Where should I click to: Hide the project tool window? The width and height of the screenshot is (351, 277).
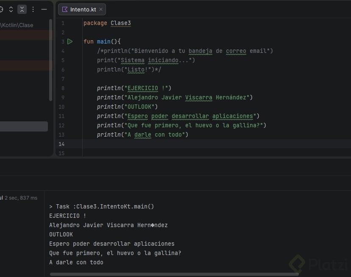[x=44, y=9]
